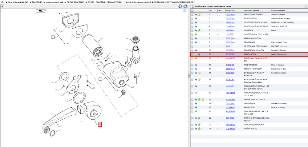The image size is (308, 147).
Task: Click the box icon in ПРОХОДНАЯ ВТУЛКА row
Action: (199, 15)
